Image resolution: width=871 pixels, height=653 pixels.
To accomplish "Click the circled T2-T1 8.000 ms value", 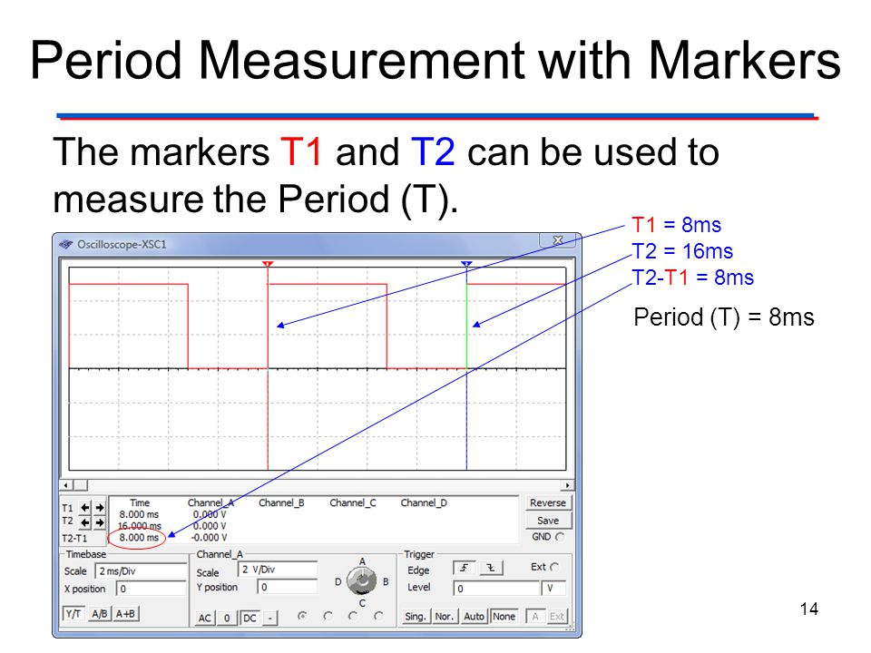I will (x=139, y=538).
